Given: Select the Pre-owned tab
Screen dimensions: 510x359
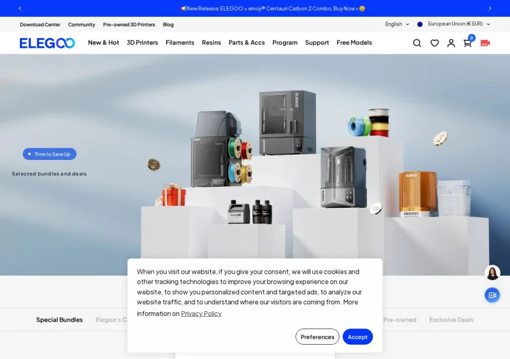Looking at the screenshot, I should click(x=400, y=320).
